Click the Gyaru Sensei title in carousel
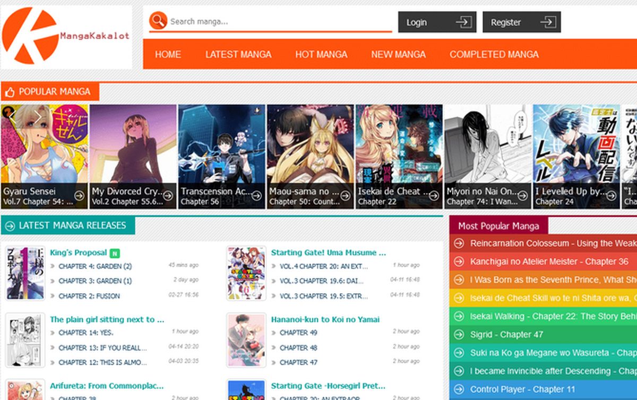 [x=30, y=191]
